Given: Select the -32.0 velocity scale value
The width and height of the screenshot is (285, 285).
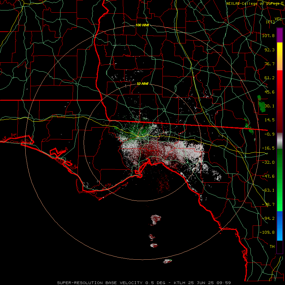Looking at the screenshot, I should coord(268,162).
